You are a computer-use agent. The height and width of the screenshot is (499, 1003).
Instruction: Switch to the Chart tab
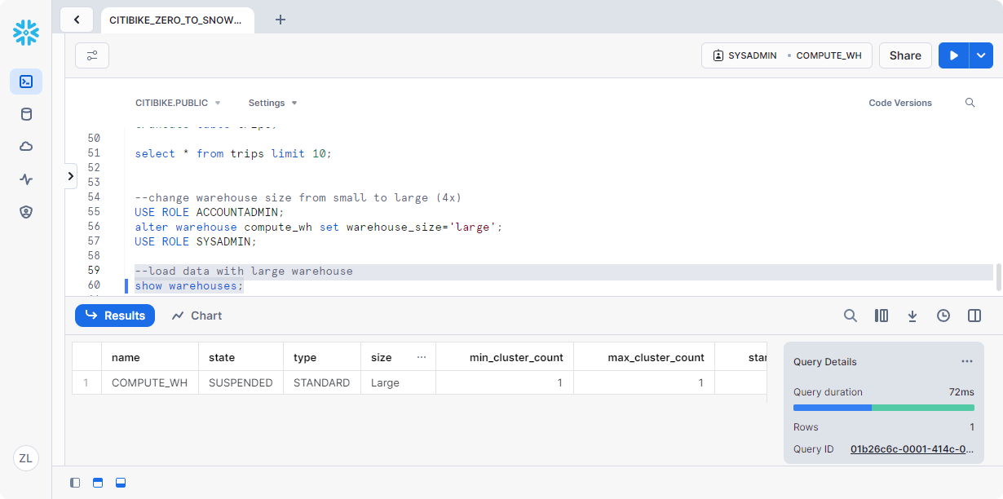pos(197,316)
